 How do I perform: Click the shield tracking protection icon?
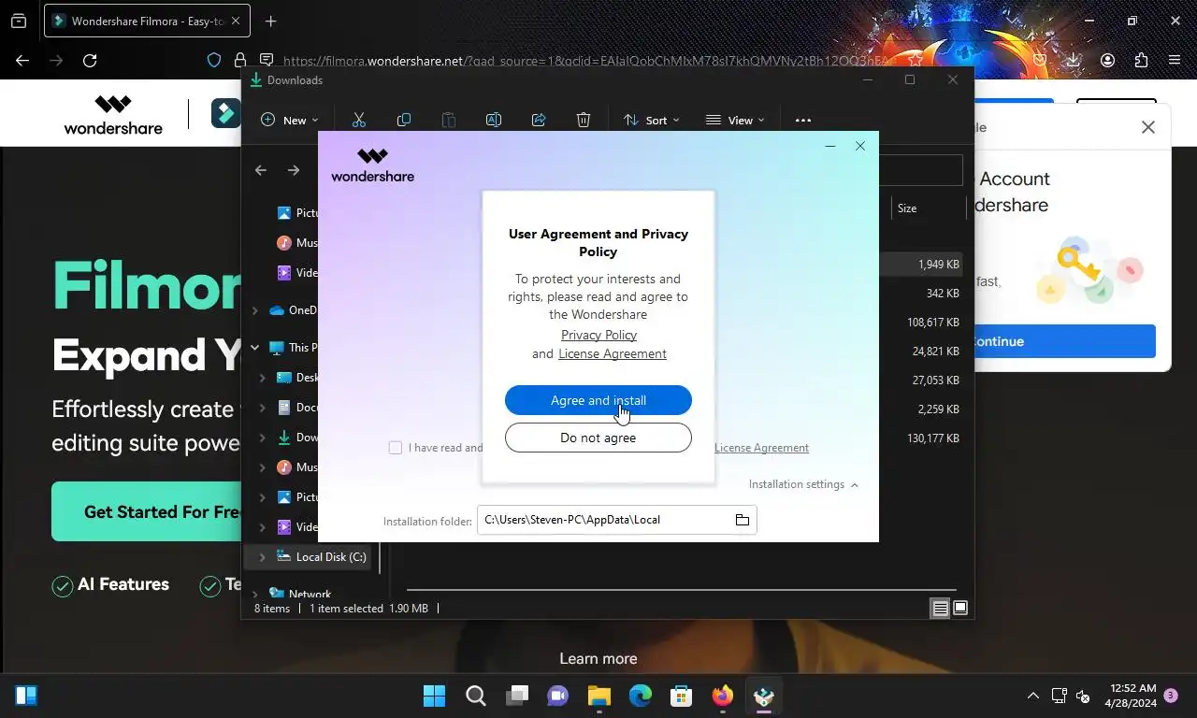point(214,60)
